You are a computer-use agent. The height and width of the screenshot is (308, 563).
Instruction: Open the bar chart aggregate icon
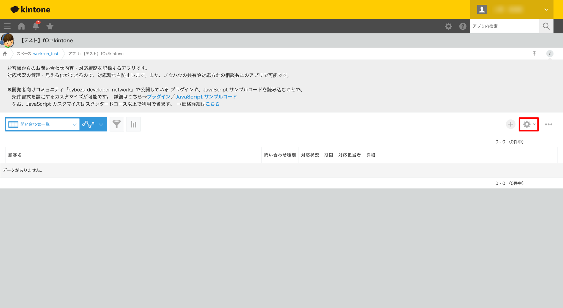point(133,124)
